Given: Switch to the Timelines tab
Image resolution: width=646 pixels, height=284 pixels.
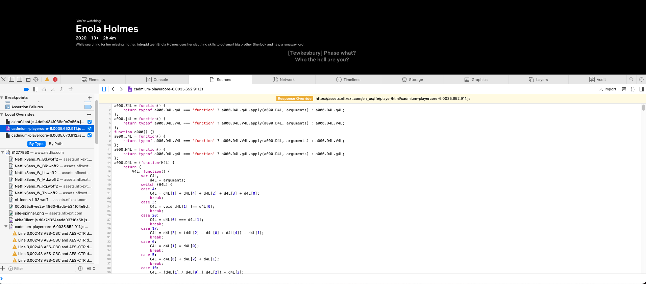Looking at the screenshot, I should click(348, 80).
